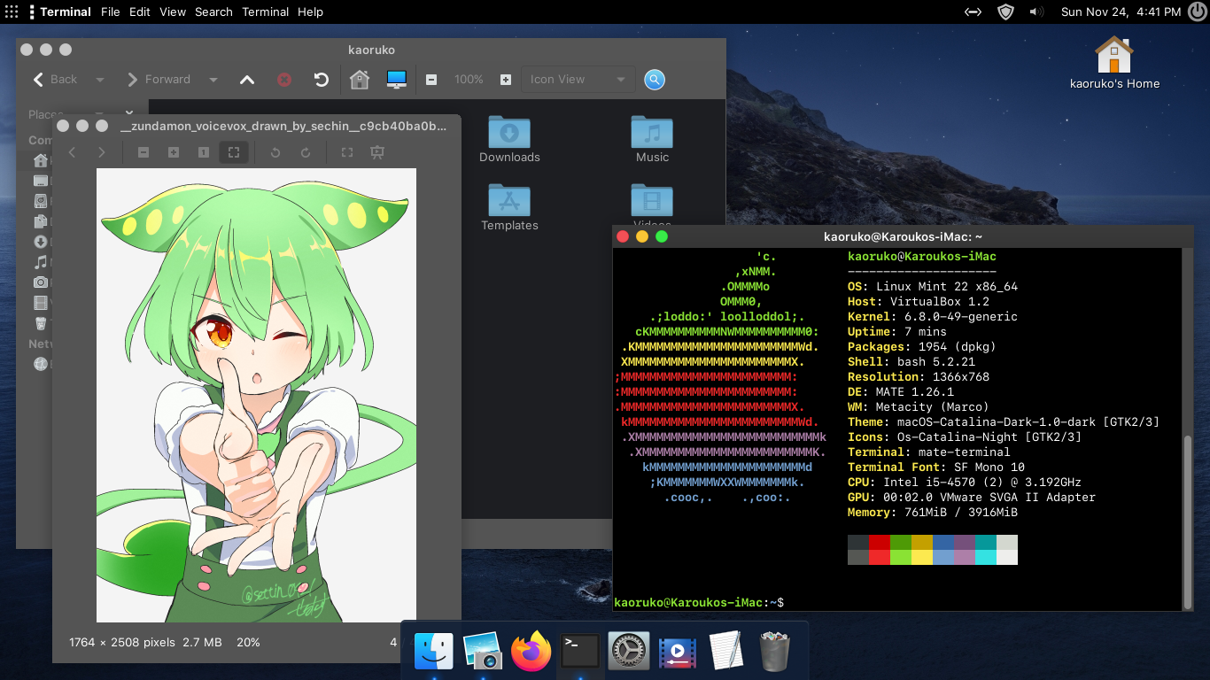Image resolution: width=1210 pixels, height=680 pixels.
Task: Open the clock showing Sun Nov 24
Action: click(x=1121, y=12)
